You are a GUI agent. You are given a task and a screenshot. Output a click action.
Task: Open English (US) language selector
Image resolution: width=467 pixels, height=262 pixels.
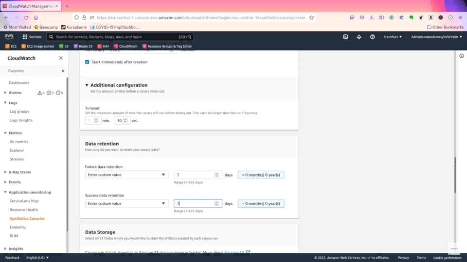coord(37,258)
